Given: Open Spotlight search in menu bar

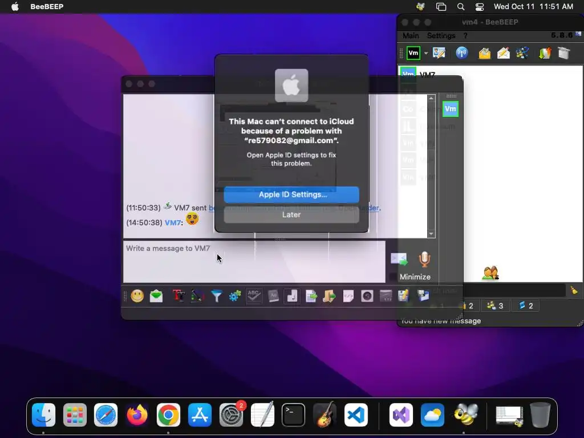Looking at the screenshot, I should [x=461, y=6].
